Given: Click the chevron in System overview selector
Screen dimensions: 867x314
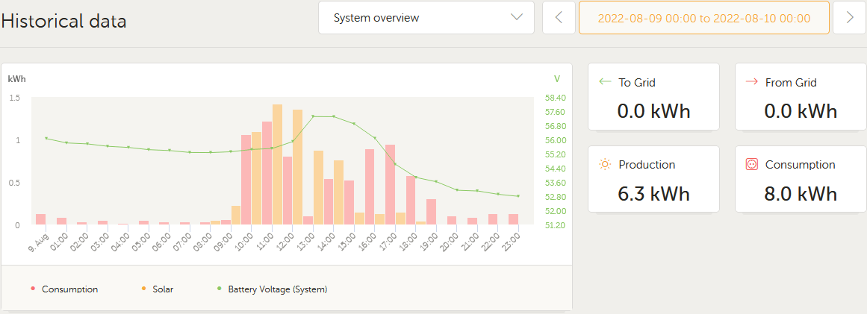Looking at the screenshot, I should pos(517,18).
